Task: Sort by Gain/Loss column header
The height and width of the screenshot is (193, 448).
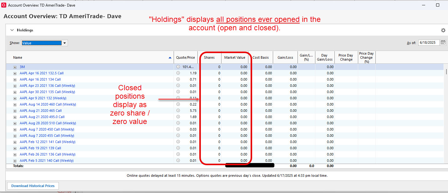Action: 285,57
